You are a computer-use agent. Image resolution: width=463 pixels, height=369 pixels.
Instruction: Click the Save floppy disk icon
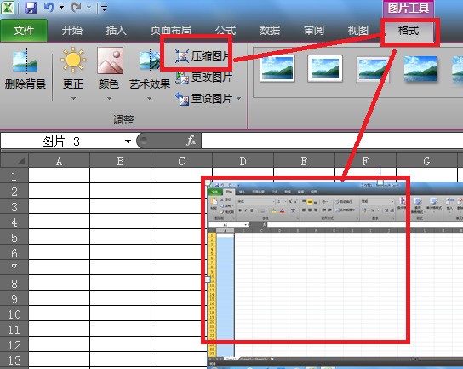point(31,8)
